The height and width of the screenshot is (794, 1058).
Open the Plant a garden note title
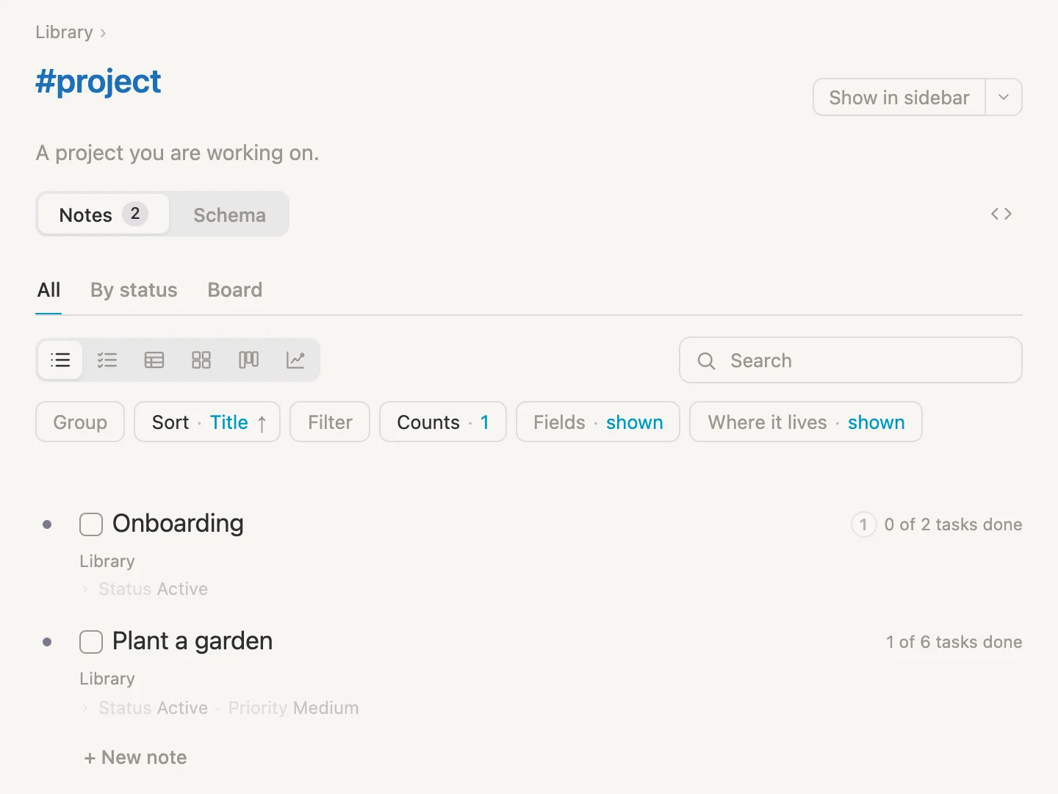coord(192,641)
